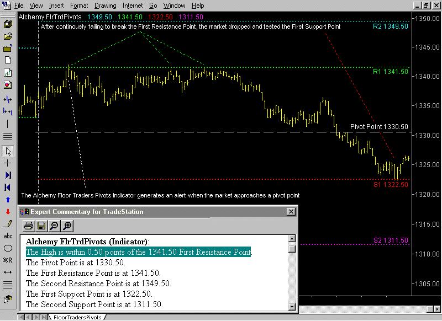
Task: Select the horizontal double-arrow tool
Action: pos(8,272)
